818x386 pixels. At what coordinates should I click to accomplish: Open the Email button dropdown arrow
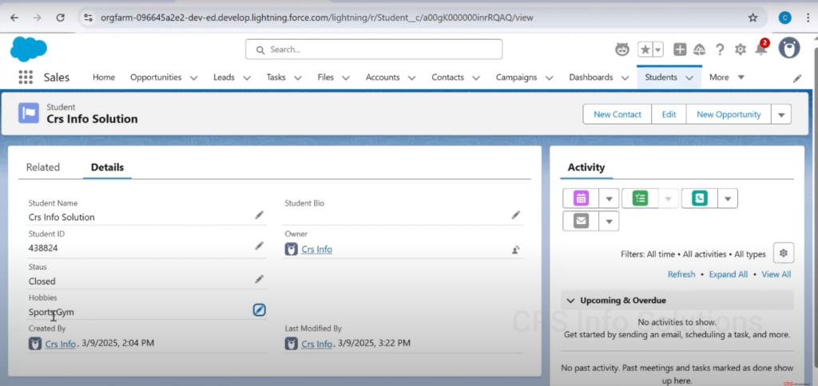[609, 221]
